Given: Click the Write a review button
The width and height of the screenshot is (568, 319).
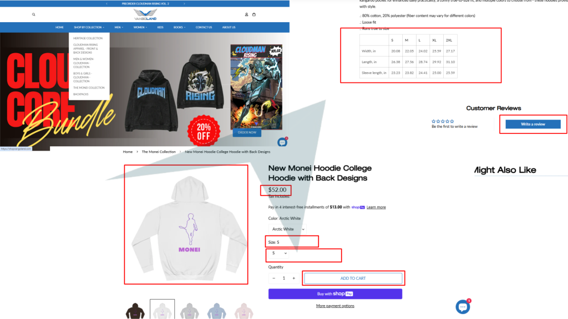Looking at the screenshot, I should (533, 124).
